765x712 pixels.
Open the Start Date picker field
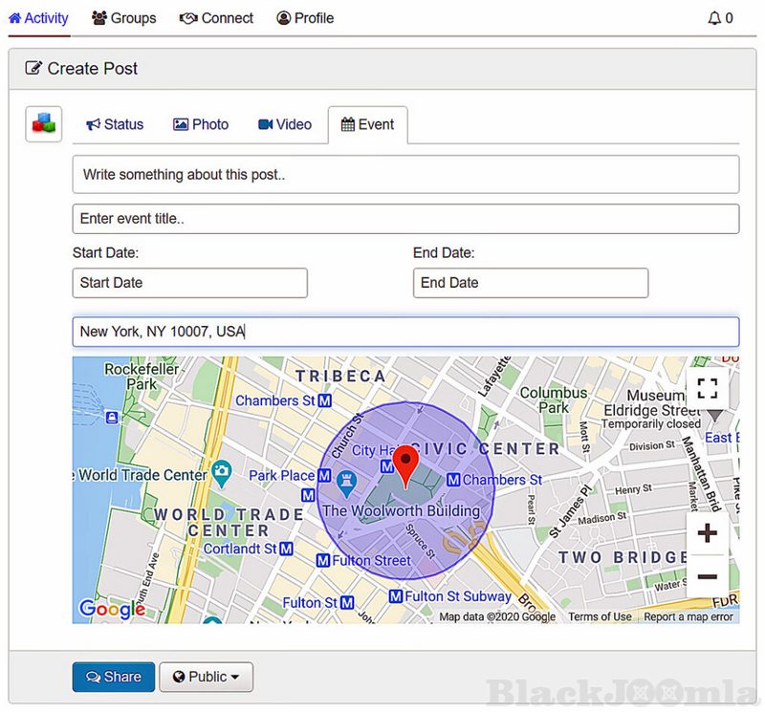(x=189, y=283)
